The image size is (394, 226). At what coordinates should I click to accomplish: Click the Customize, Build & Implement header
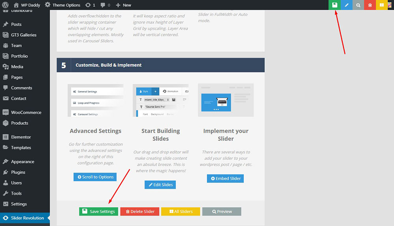tap(161, 65)
